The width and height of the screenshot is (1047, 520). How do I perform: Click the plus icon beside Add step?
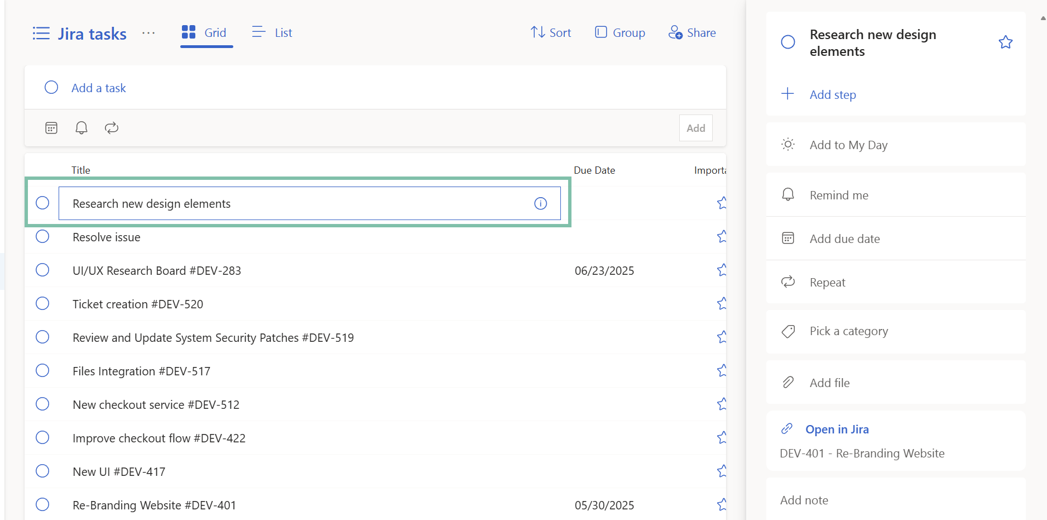pyautogui.click(x=787, y=94)
